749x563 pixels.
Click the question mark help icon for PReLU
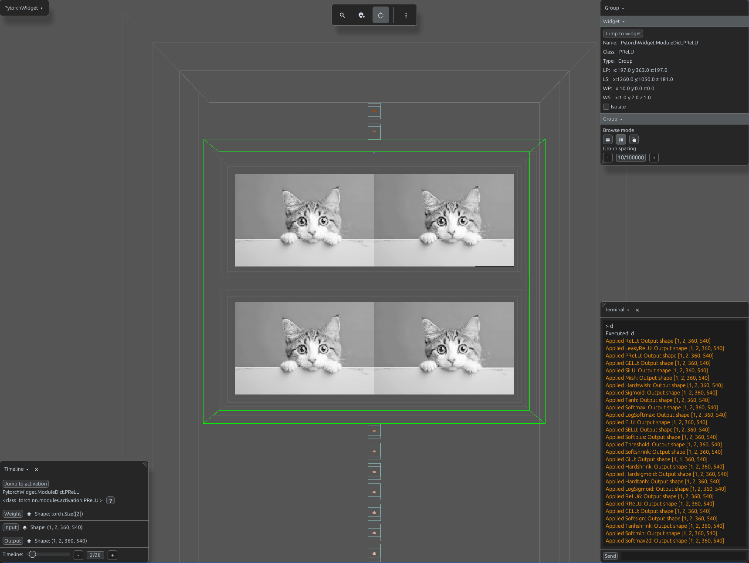[x=111, y=501]
